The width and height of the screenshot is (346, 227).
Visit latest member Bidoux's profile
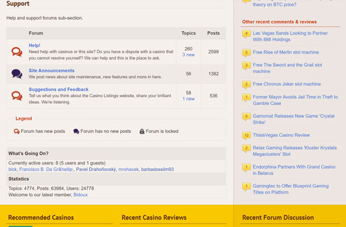point(81,195)
